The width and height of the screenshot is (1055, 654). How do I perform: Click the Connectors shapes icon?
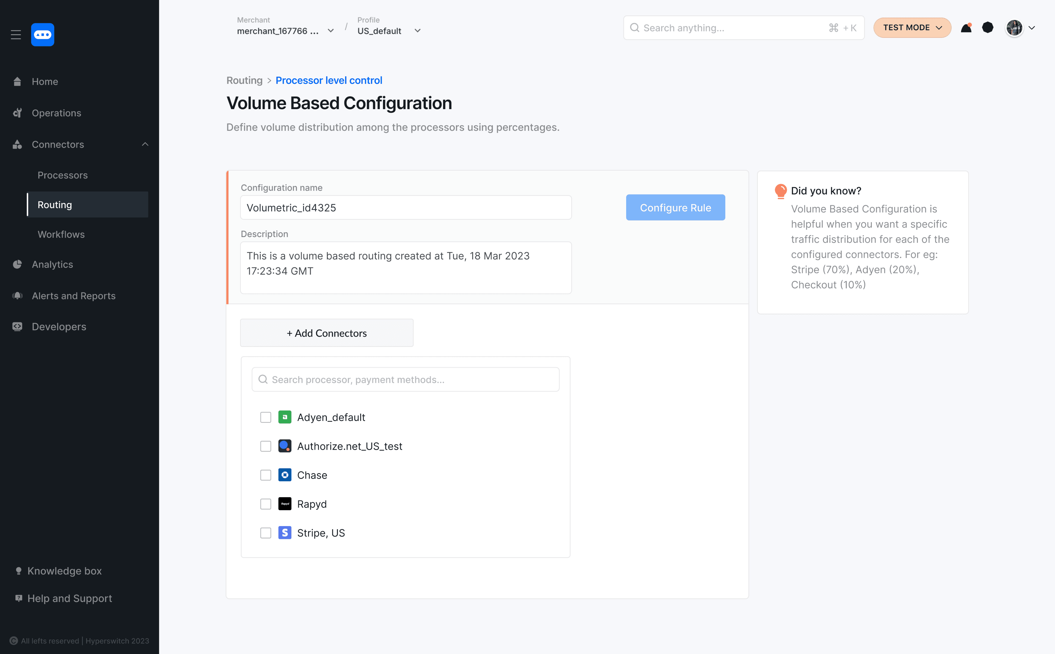click(x=17, y=144)
